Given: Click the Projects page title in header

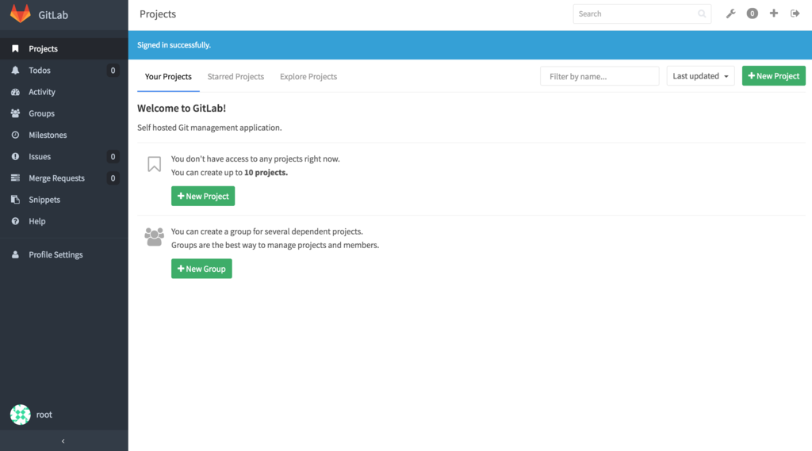Looking at the screenshot, I should 158,14.
